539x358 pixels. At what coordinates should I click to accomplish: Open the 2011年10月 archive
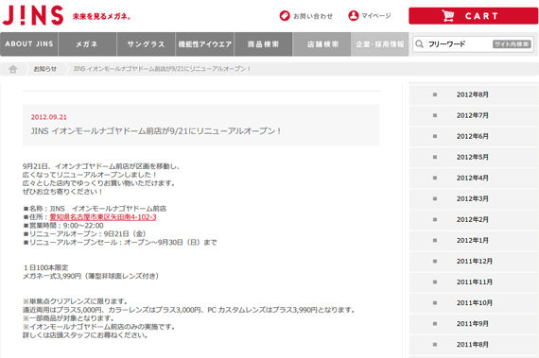(474, 303)
